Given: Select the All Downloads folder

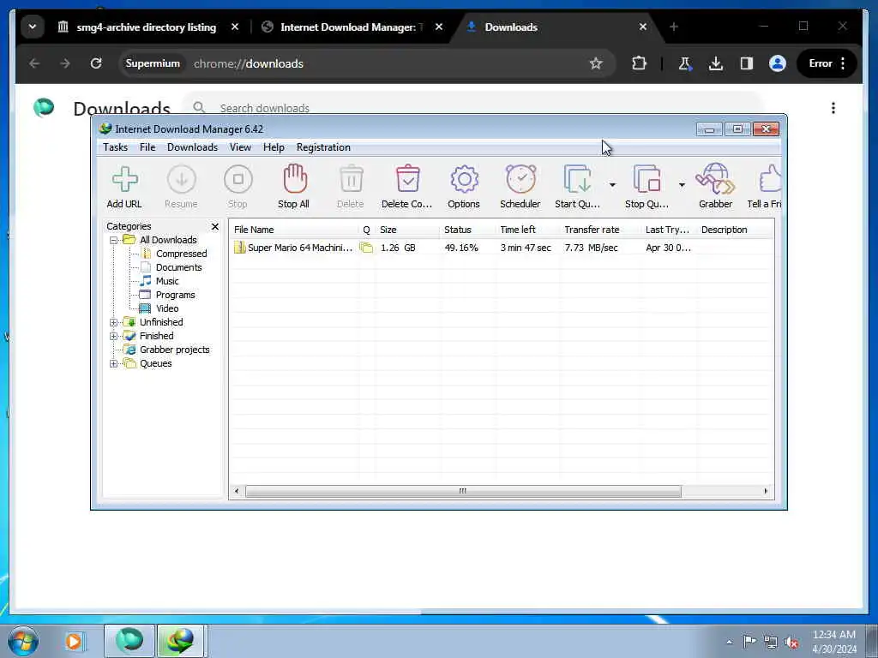Looking at the screenshot, I should (168, 240).
